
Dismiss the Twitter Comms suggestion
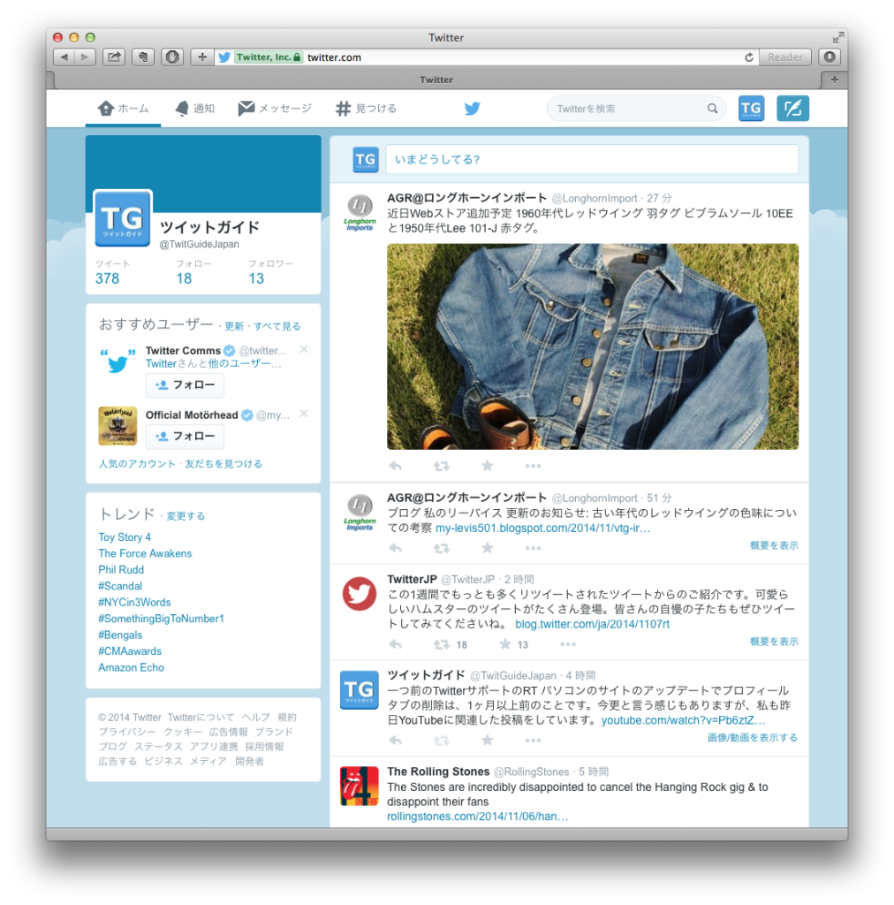pos(304,349)
